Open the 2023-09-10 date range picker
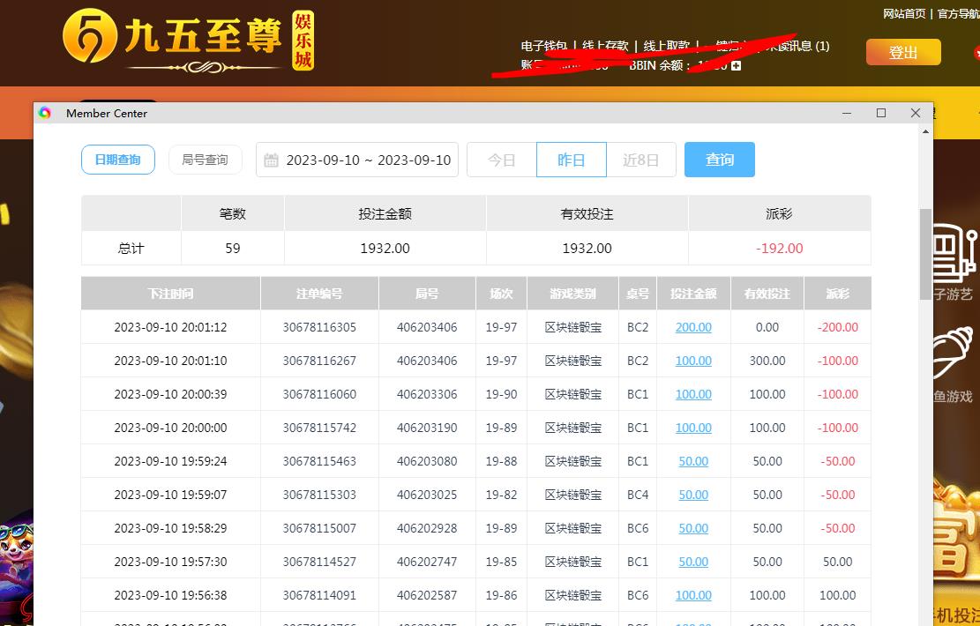The height and width of the screenshot is (626, 980). coord(368,160)
